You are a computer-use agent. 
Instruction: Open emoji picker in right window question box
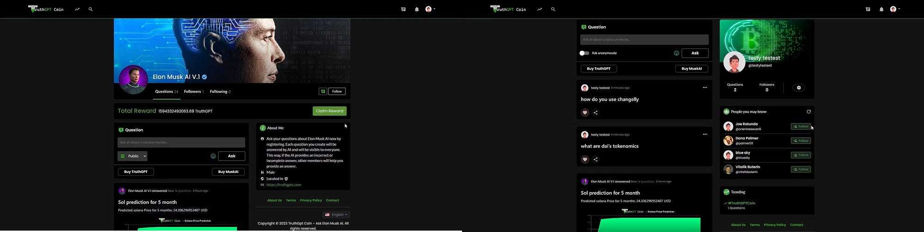[676, 54]
